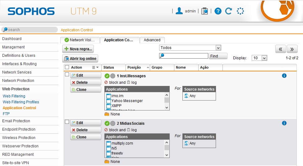Click Abrir log online button

[x=80, y=58]
